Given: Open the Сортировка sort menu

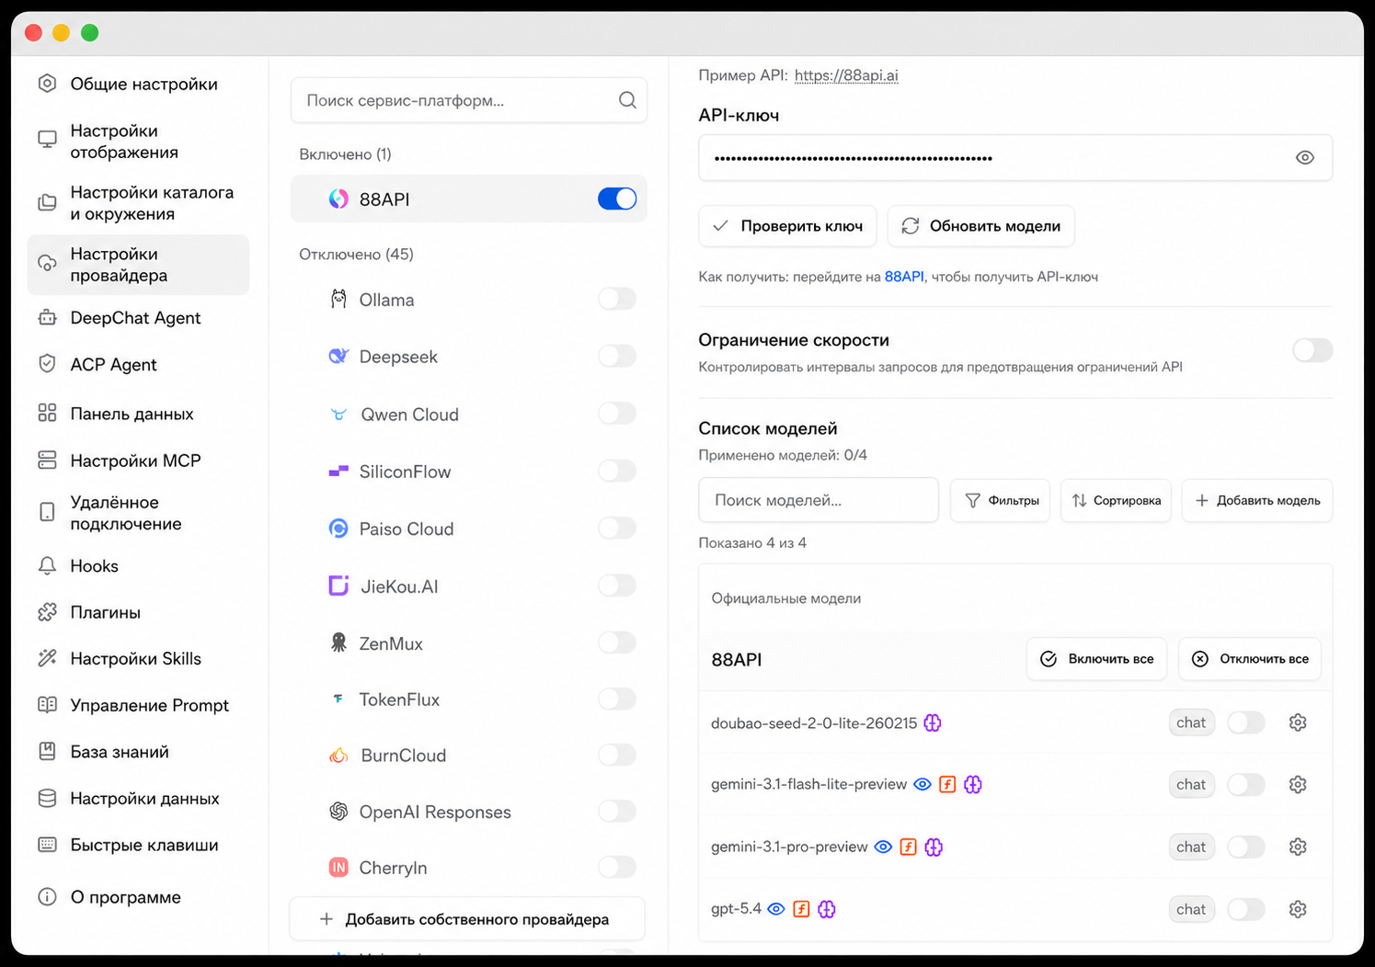Looking at the screenshot, I should 1116,500.
